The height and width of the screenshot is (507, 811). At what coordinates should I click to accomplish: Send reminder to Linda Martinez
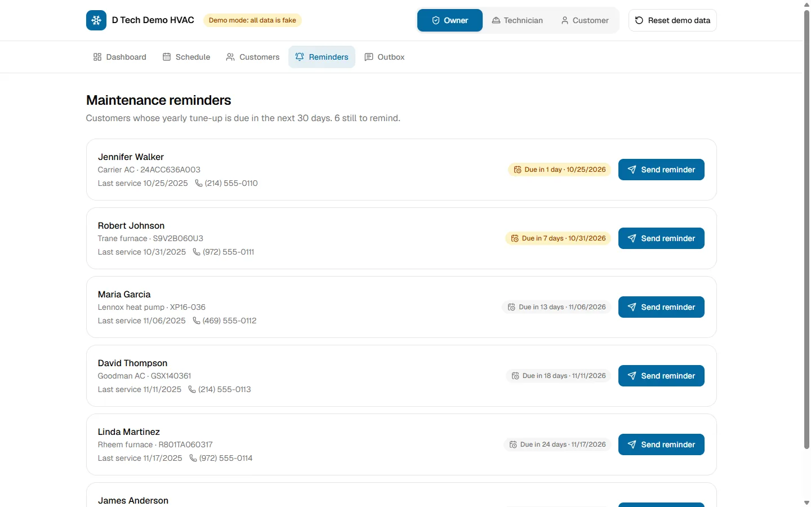coord(661,444)
